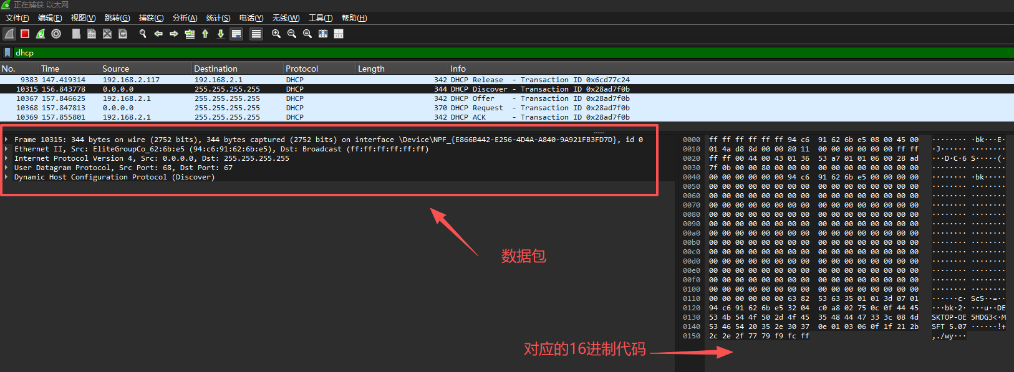Jump to the first packet

(205, 34)
